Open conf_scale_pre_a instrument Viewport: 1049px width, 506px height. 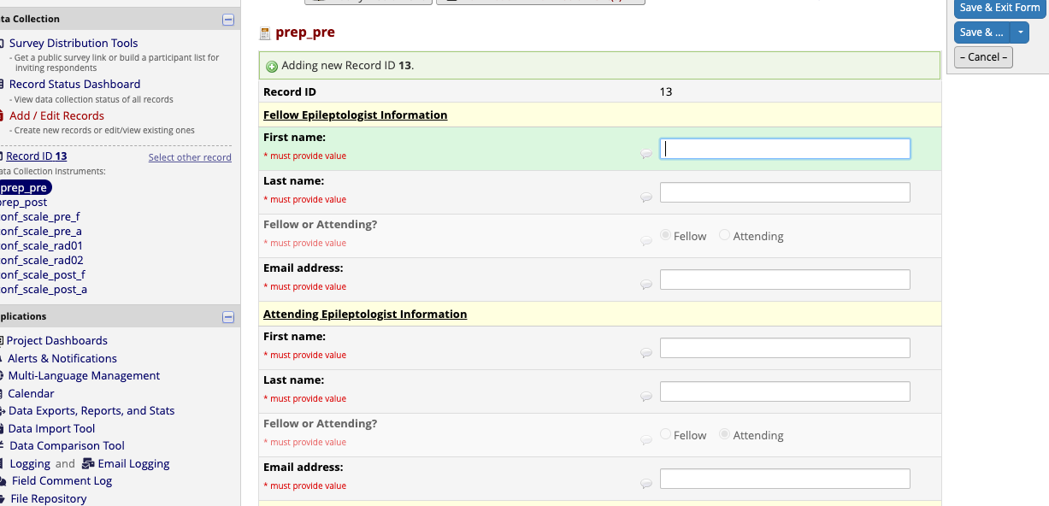(x=40, y=232)
